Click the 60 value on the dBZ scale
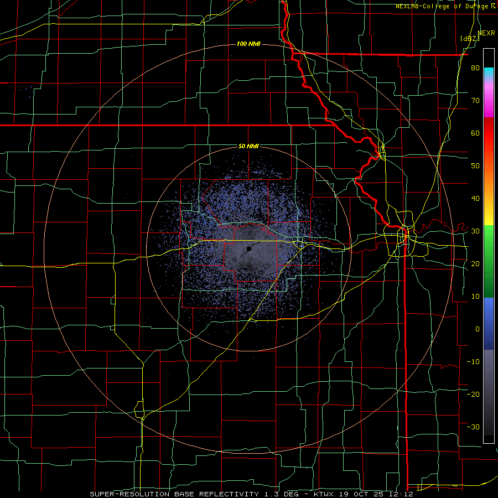 [475, 133]
